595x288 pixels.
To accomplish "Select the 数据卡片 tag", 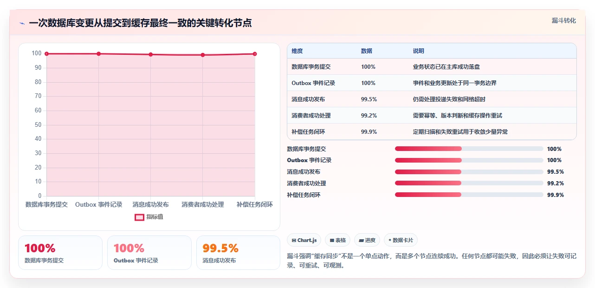I will pos(401,240).
